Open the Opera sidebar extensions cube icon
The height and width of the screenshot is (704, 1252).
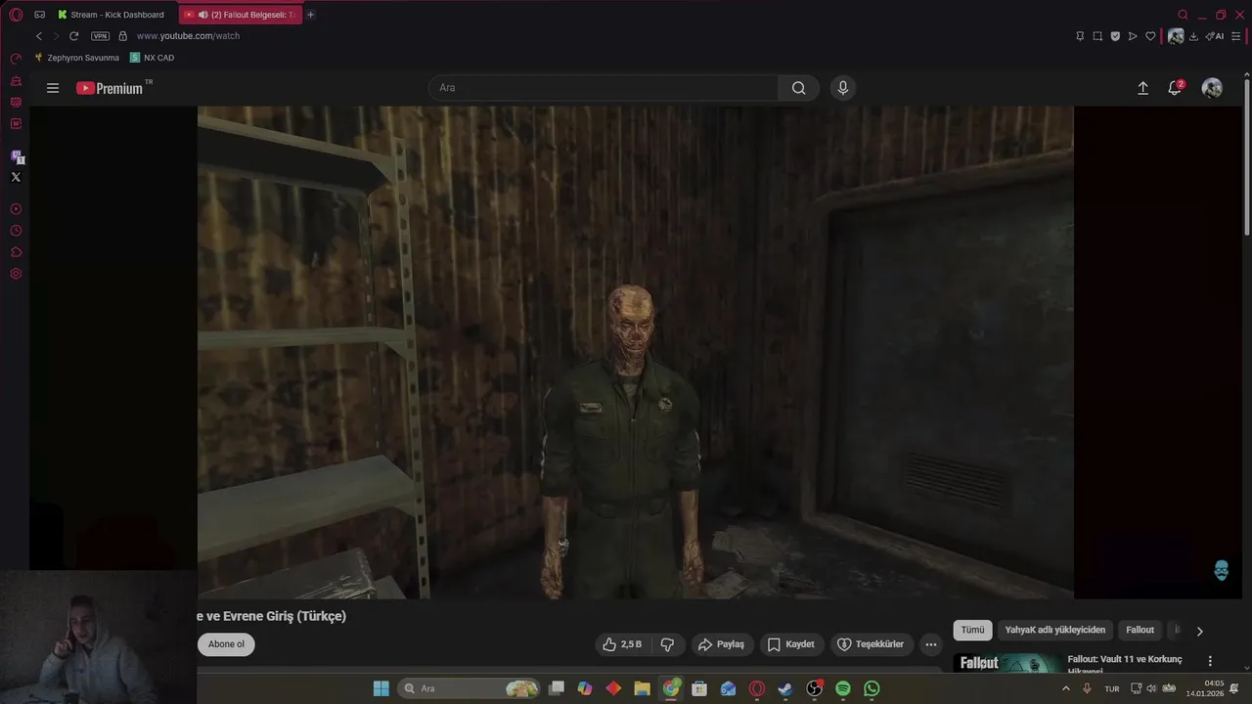coord(16,252)
